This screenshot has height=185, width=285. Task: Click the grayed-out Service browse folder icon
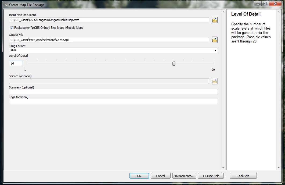[x=214, y=81]
